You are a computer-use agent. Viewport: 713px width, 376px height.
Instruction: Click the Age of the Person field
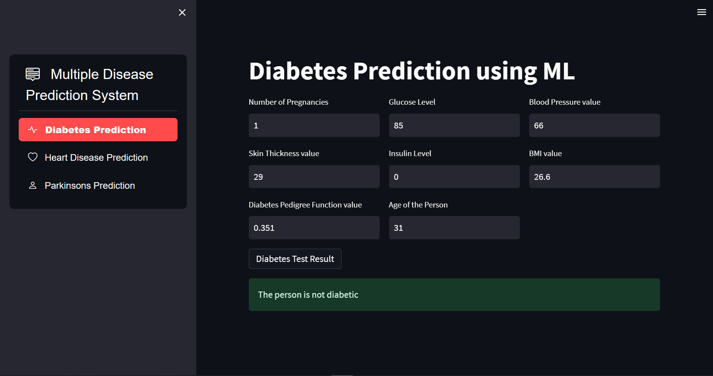pos(454,228)
